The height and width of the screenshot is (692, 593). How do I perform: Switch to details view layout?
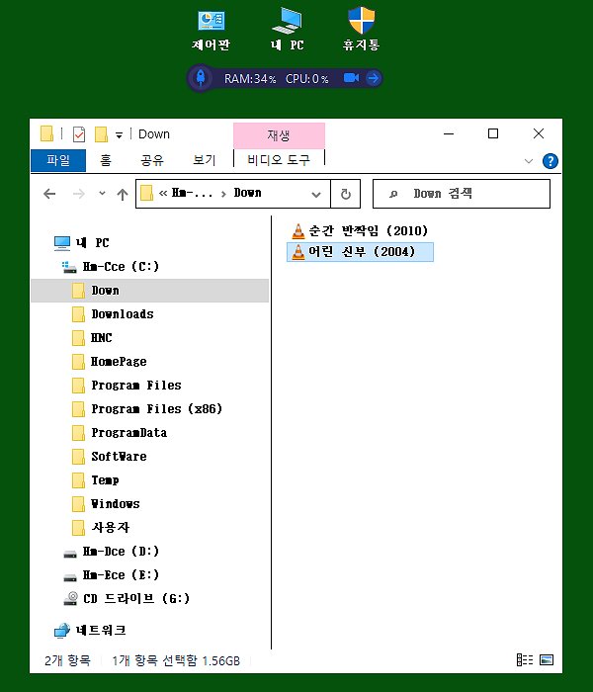click(x=525, y=660)
